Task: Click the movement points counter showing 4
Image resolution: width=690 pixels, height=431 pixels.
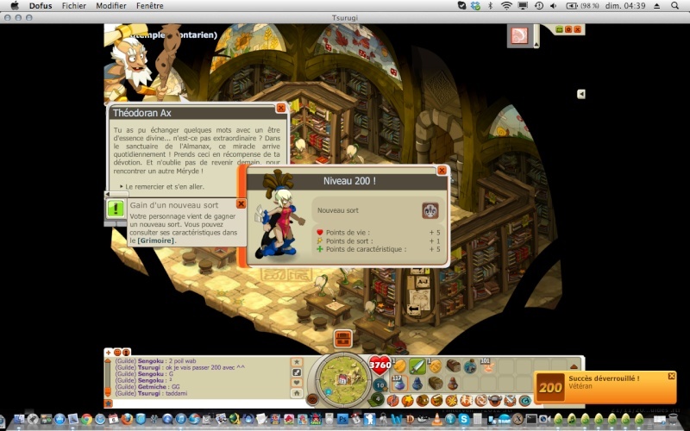Action: (x=377, y=398)
